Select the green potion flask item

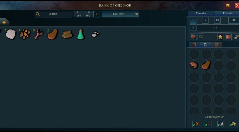click(x=81, y=34)
